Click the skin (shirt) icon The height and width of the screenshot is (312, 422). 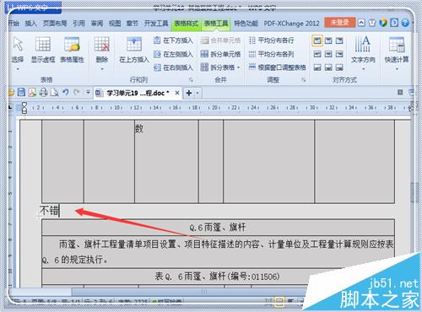(x=372, y=23)
